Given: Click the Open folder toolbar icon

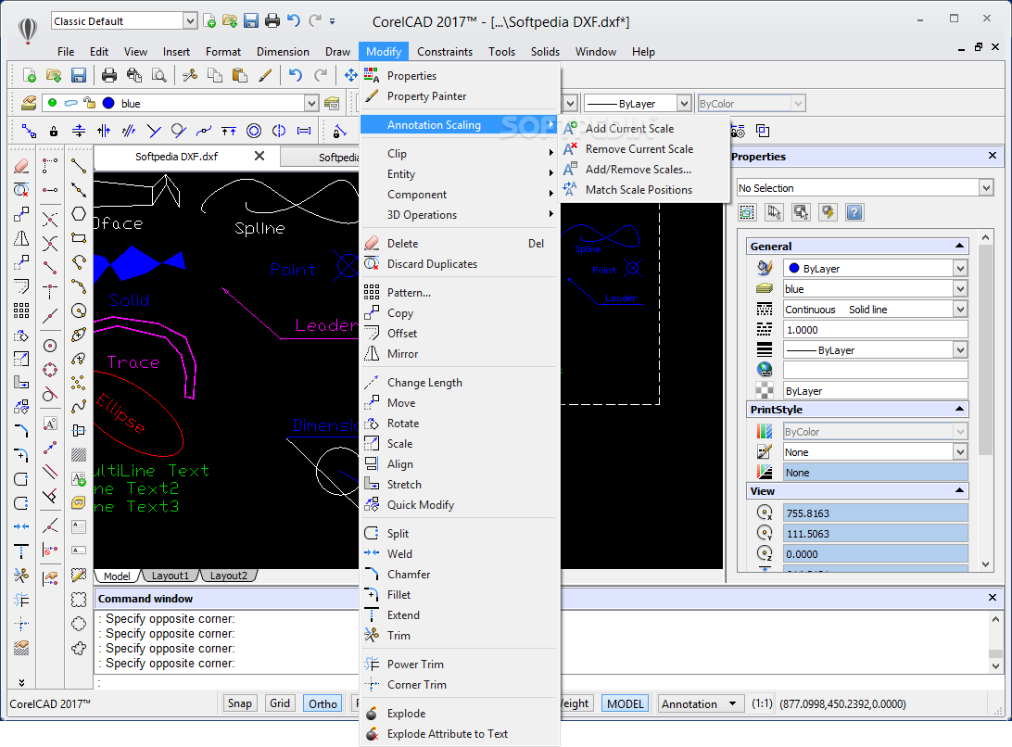Looking at the screenshot, I should coord(54,76).
